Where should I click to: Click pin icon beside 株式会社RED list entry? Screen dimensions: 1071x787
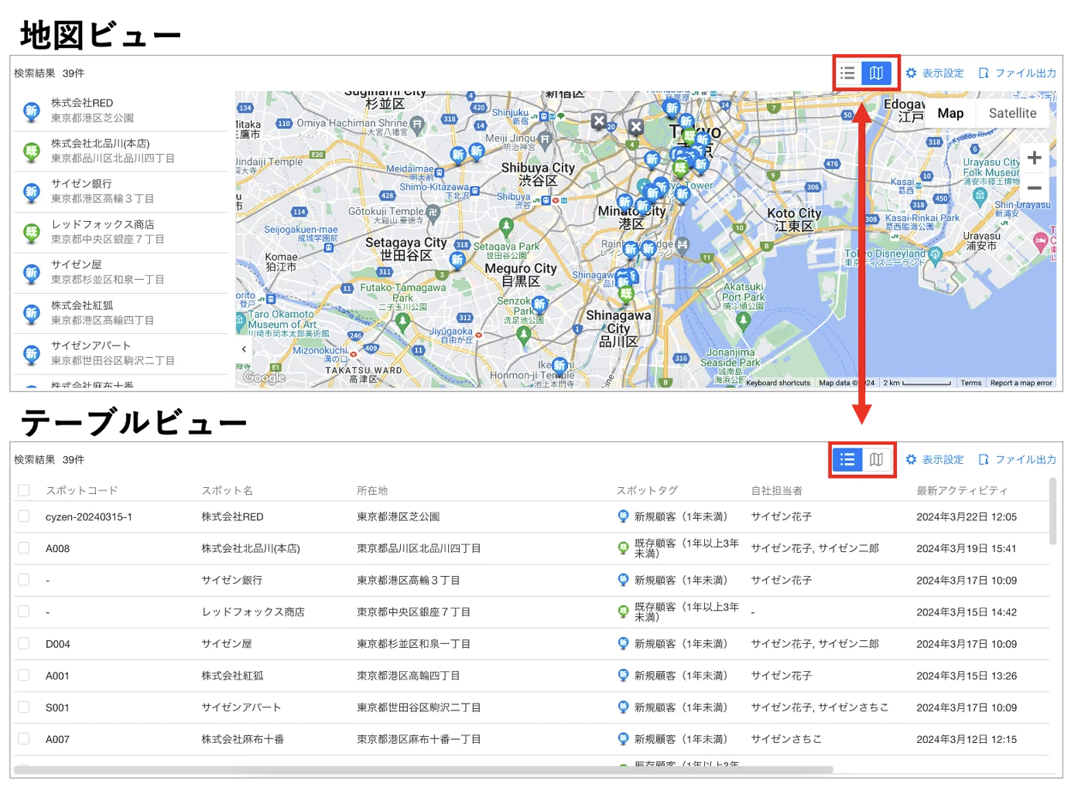31,112
